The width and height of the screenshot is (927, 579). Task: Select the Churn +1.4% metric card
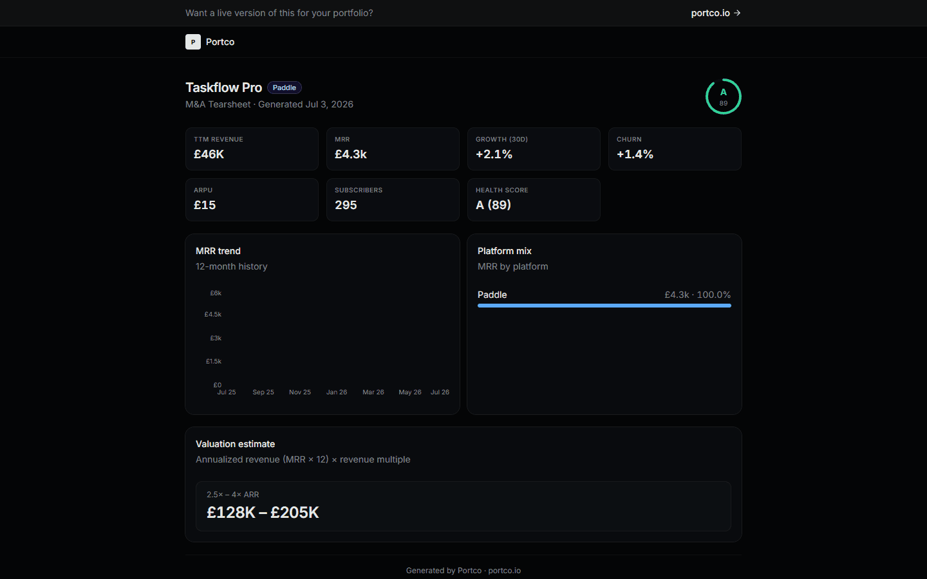pyautogui.click(x=675, y=149)
